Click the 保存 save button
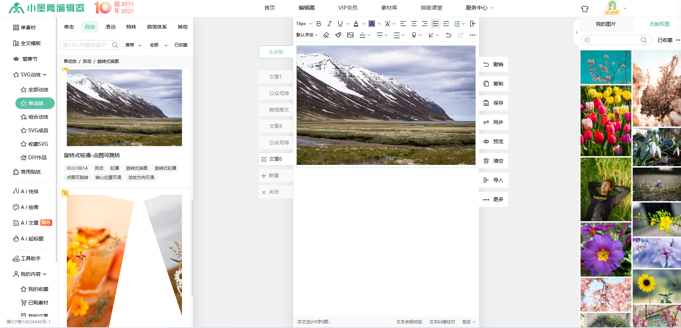 [x=493, y=103]
